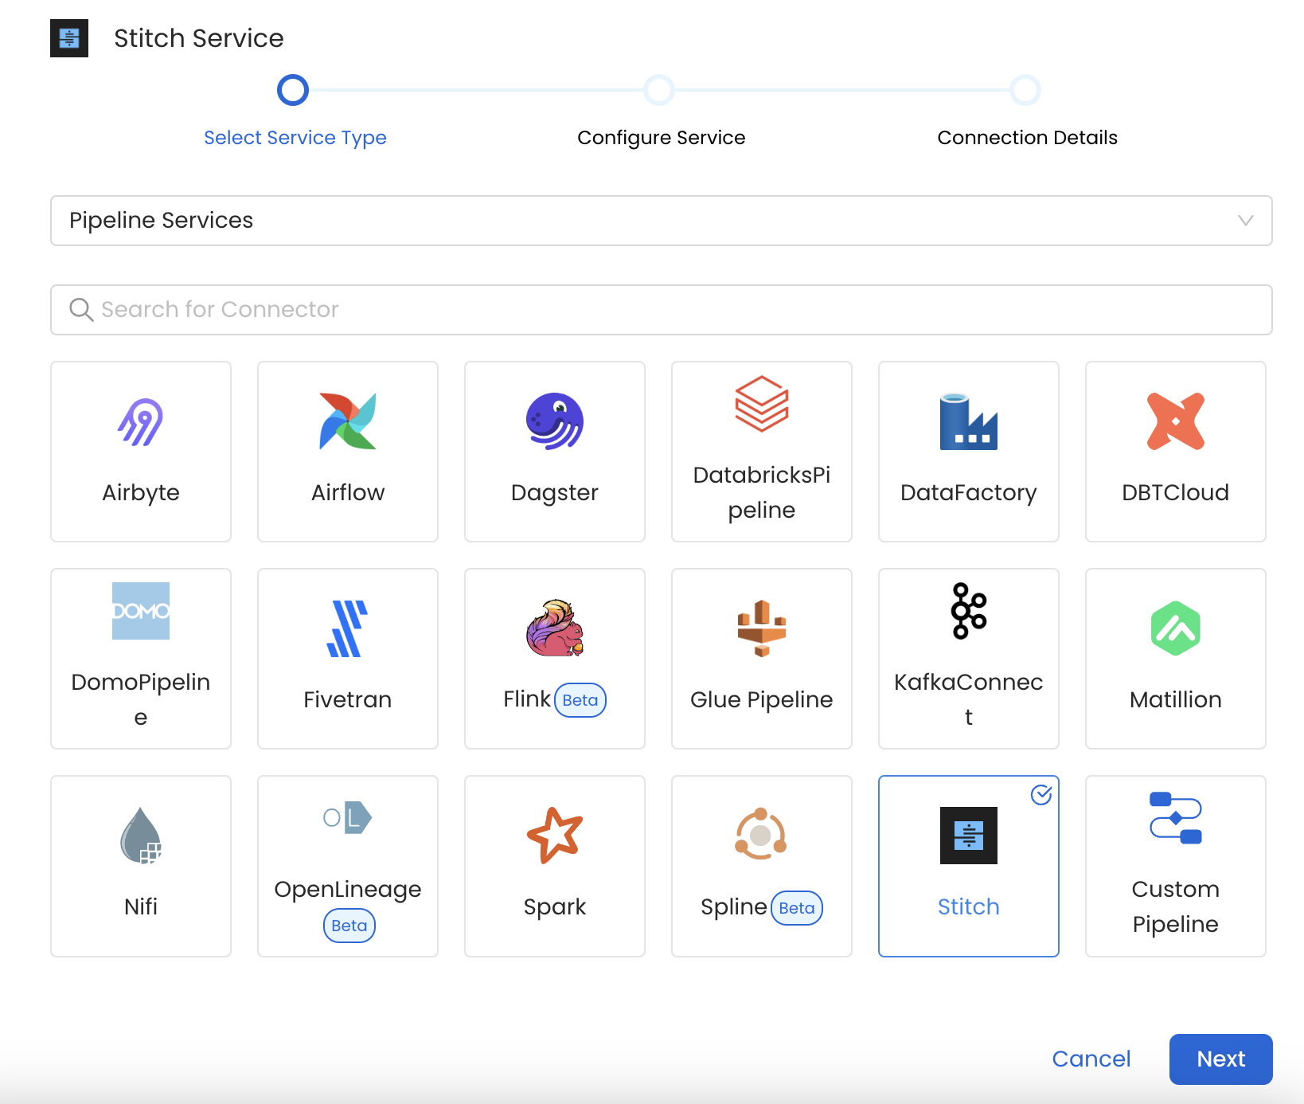Choose the Airflow pinwheel icon

347,421
